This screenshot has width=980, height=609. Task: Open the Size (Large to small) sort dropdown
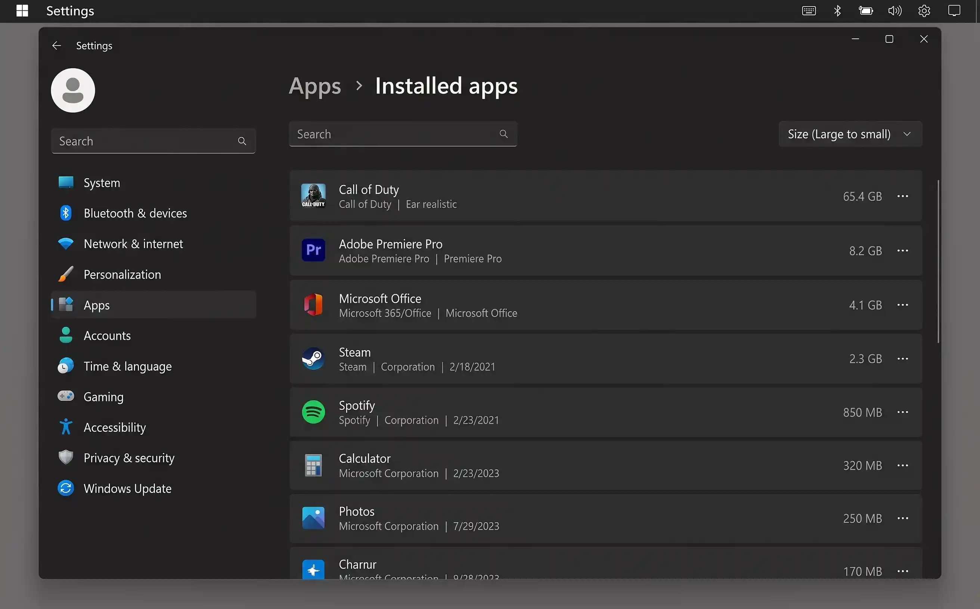click(850, 134)
